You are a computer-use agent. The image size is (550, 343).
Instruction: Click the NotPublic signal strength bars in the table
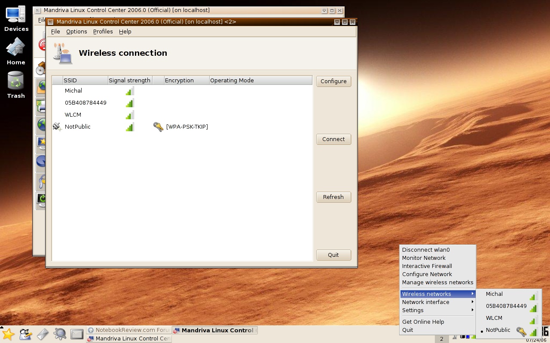(x=130, y=127)
